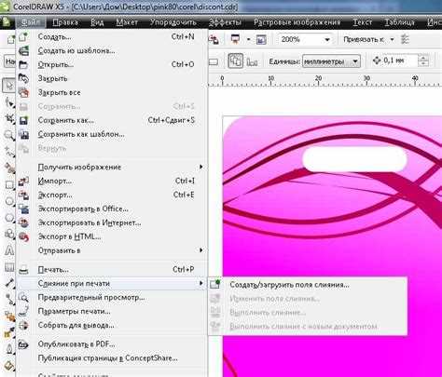This screenshot has height=377, width=442.
Task: Expand the Привязать к dropdown arrow
Action: (392, 39)
